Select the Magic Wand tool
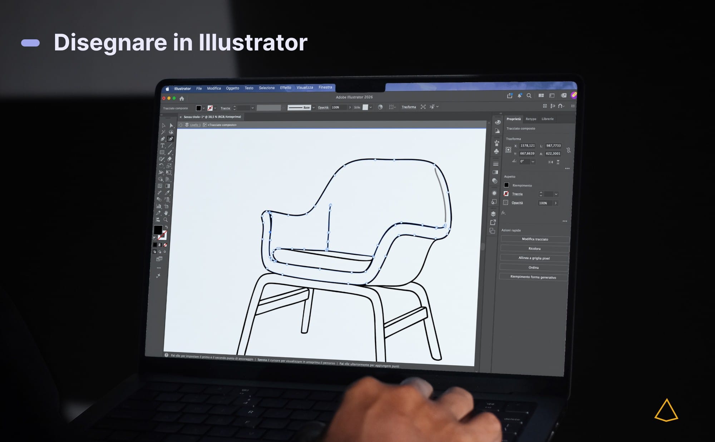Viewport: 715px width, 442px height. pyautogui.click(x=163, y=132)
